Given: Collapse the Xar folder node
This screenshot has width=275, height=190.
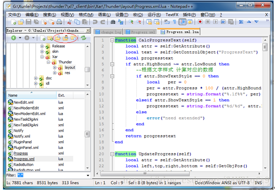Looking at the screenshot, I should pyautogui.click(x=42, y=57).
